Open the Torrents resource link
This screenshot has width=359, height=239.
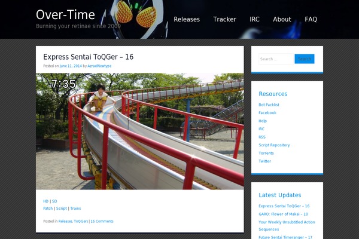(x=266, y=153)
